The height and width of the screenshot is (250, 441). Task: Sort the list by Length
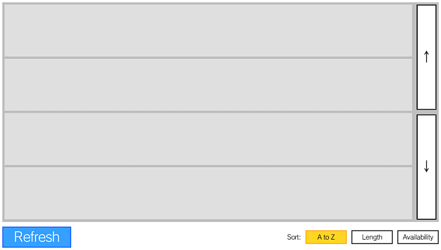pyautogui.click(x=372, y=237)
